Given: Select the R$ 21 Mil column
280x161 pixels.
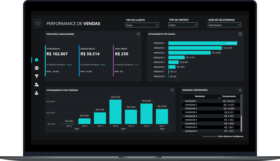Looking at the screenshot, I should pos(100,118).
